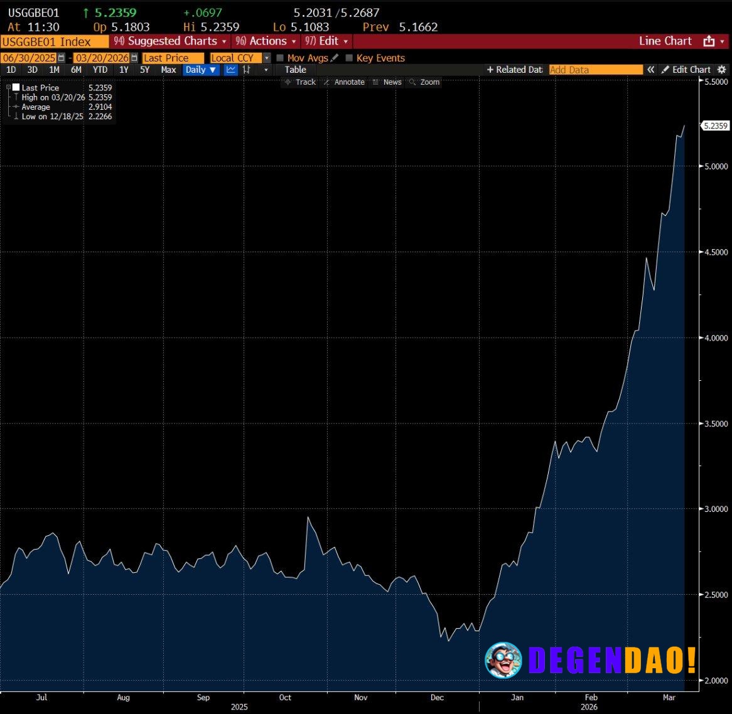Open the Annotate drawing tool
Viewport: 732px width, 714px height.
[x=344, y=82]
